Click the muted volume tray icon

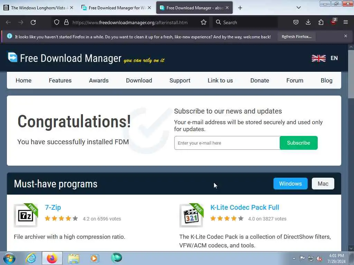319,258
